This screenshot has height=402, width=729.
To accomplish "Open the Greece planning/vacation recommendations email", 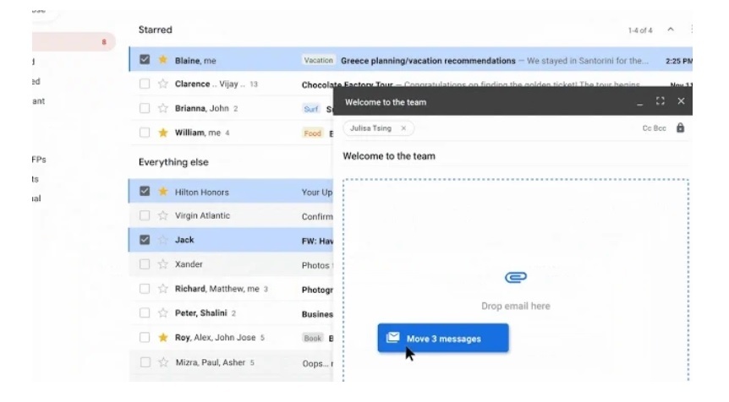I will pyautogui.click(x=428, y=61).
